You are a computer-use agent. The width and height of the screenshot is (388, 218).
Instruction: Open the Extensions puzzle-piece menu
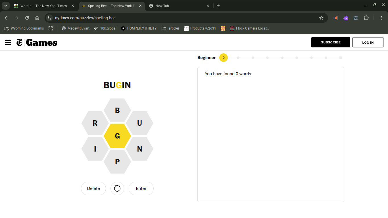pos(366,18)
